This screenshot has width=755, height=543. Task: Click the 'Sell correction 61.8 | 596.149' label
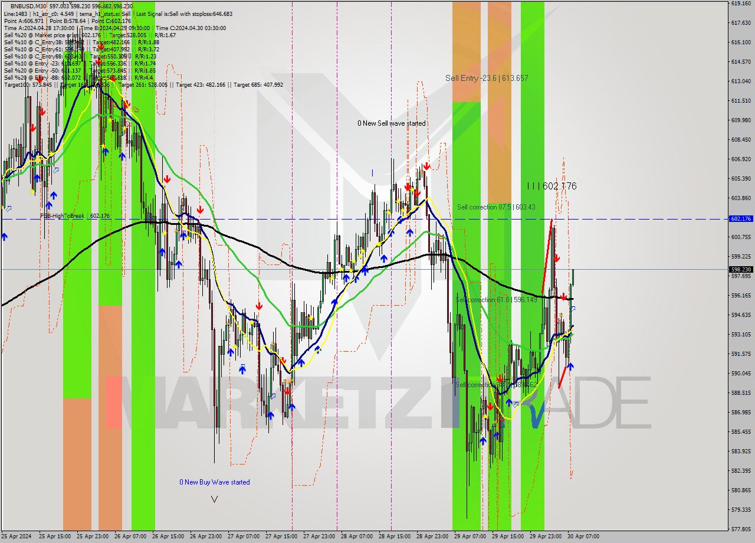click(x=496, y=300)
